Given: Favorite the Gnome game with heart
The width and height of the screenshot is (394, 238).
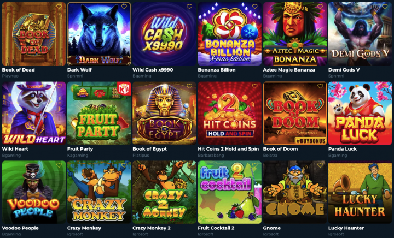Looking at the screenshot, I should coord(320,165).
